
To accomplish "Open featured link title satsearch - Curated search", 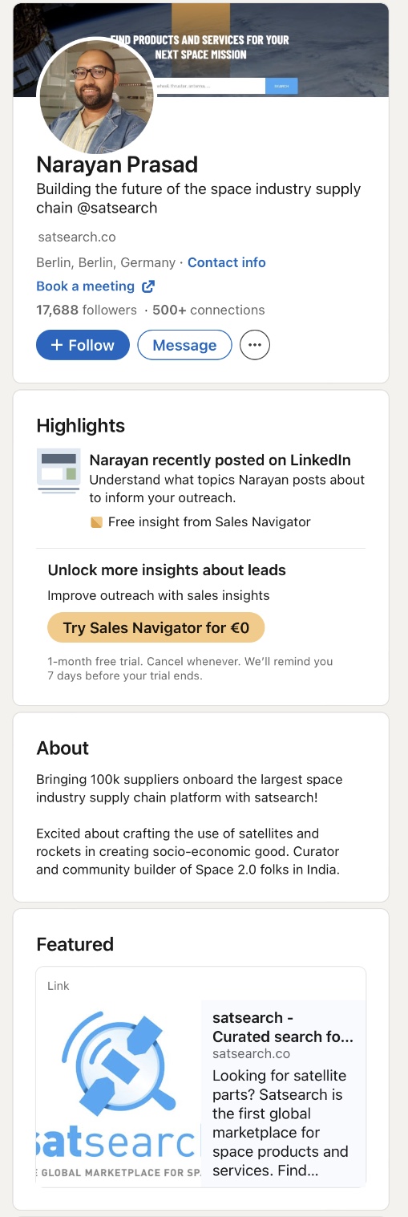I will pos(283,1027).
